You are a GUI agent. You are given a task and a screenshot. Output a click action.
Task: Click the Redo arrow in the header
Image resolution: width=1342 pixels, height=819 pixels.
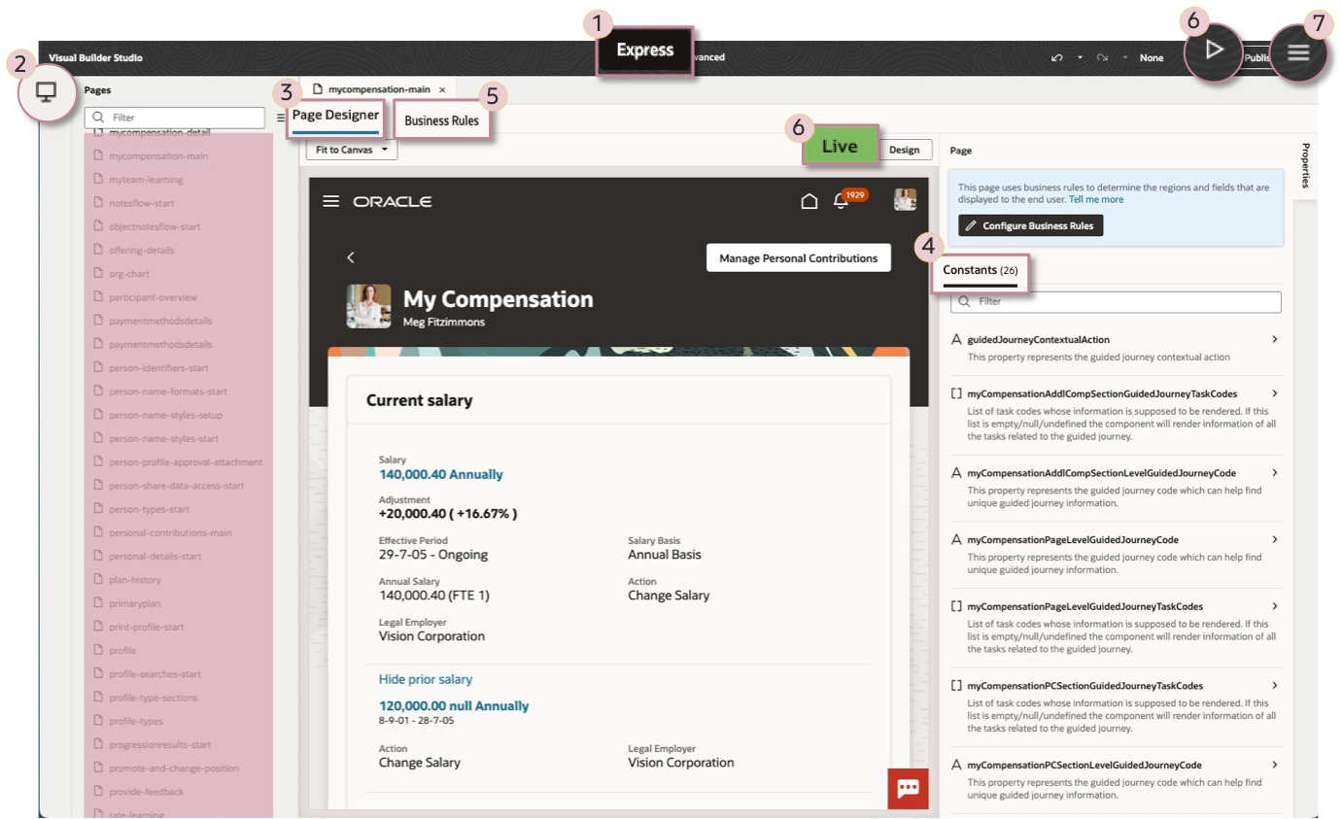coord(1102,57)
